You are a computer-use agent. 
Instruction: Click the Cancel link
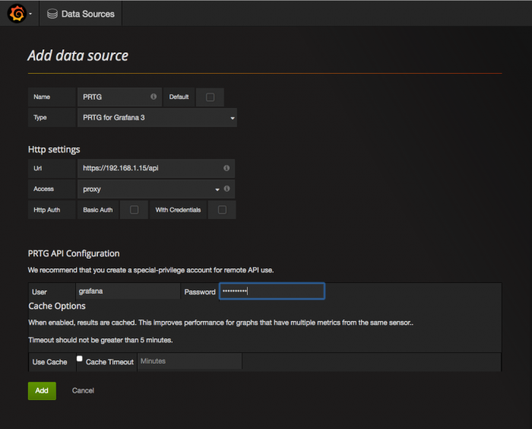pos(83,391)
